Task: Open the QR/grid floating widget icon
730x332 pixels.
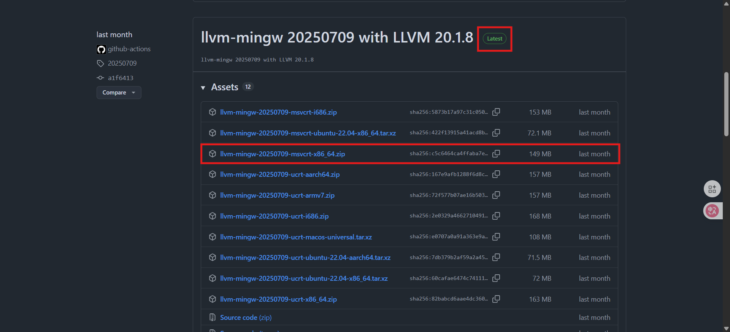Action: click(x=712, y=189)
